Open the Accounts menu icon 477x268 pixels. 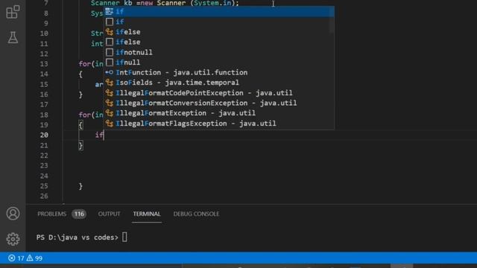tap(13, 214)
